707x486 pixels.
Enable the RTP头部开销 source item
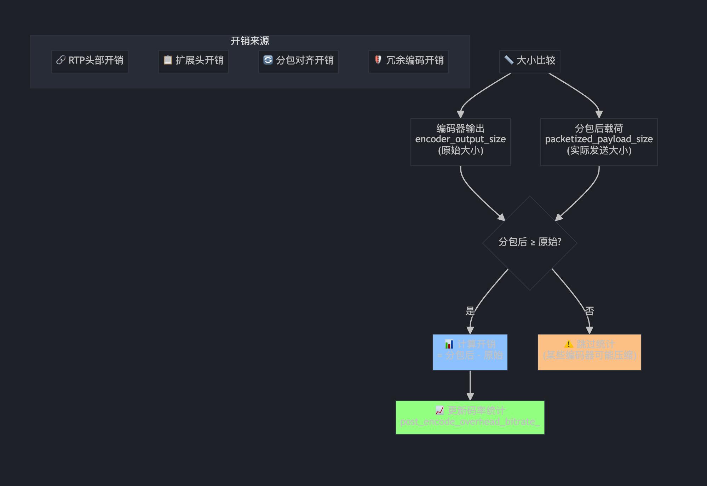pyautogui.click(x=90, y=61)
